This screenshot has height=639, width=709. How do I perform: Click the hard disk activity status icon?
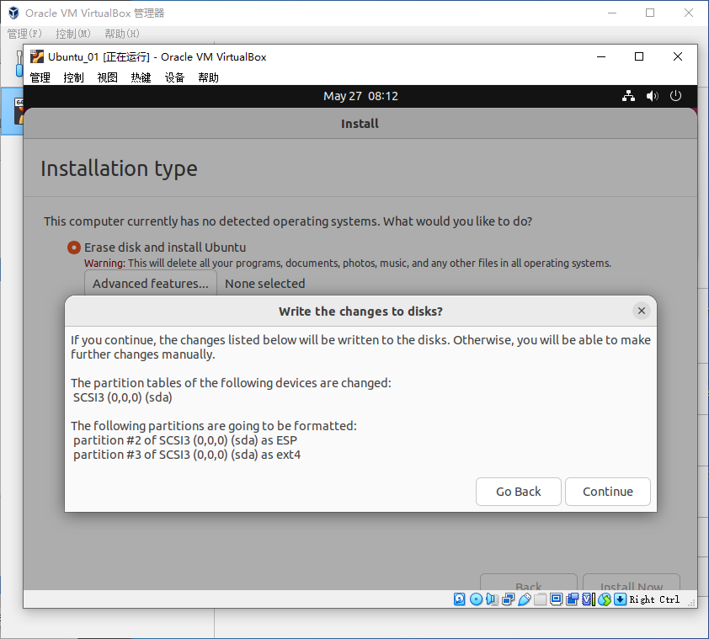tap(460, 599)
